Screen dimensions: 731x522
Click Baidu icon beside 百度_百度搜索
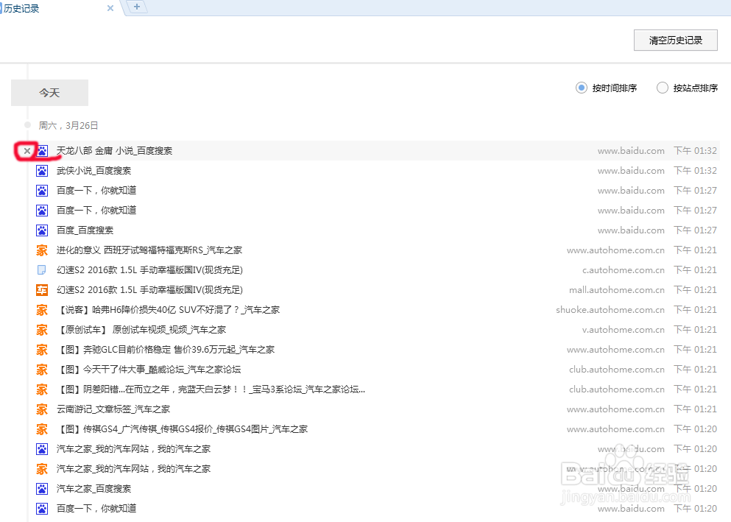[42, 230]
